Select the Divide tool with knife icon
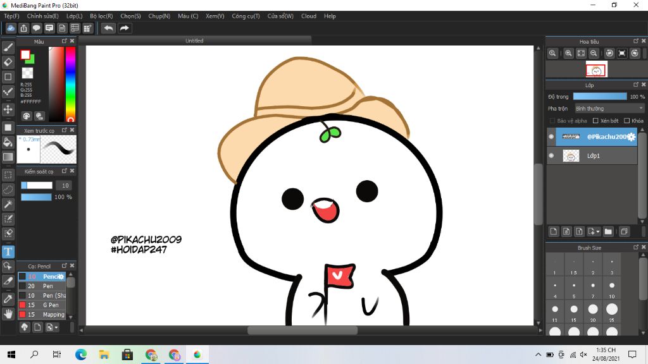Image resolution: width=648 pixels, height=364 pixels. tap(8, 281)
